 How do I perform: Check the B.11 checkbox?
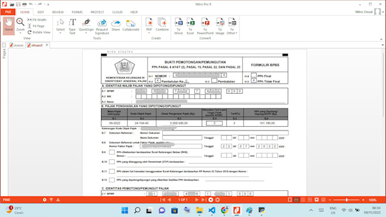[112, 171]
